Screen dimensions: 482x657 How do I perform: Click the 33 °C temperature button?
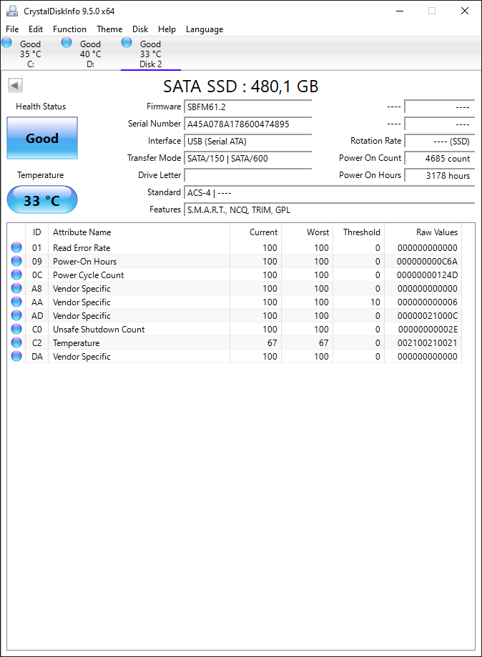click(42, 200)
